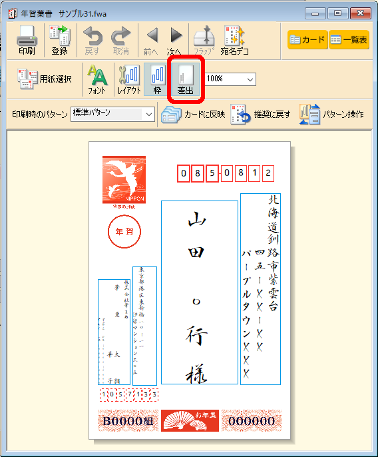The width and height of the screenshot is (378, 457).
Task: Switch to the 一覧表 list view tab
Action: [349, 40]
